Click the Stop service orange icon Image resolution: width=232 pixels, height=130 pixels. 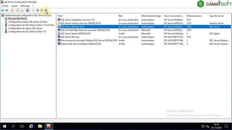(x=42, y=10)
